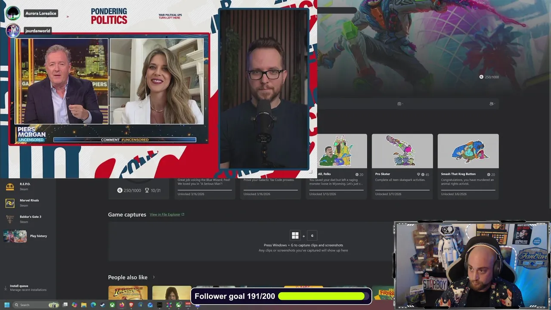
Task: Click Smash That Kreg Button title
Action: 458,174
